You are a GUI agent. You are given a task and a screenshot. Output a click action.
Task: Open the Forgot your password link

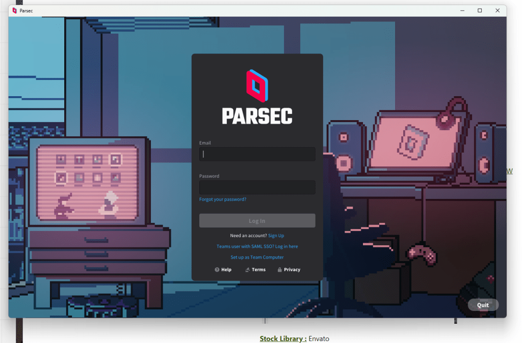(223, 199)
